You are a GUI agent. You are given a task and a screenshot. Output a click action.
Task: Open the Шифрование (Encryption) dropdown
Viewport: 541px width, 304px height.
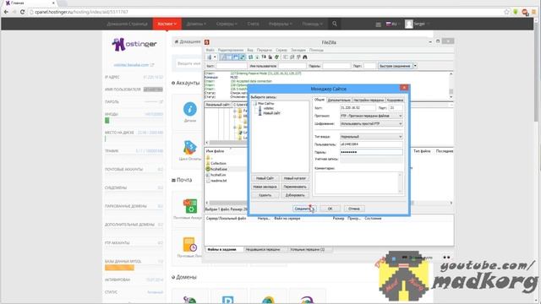pyautogui.click(x=371, y=123)
